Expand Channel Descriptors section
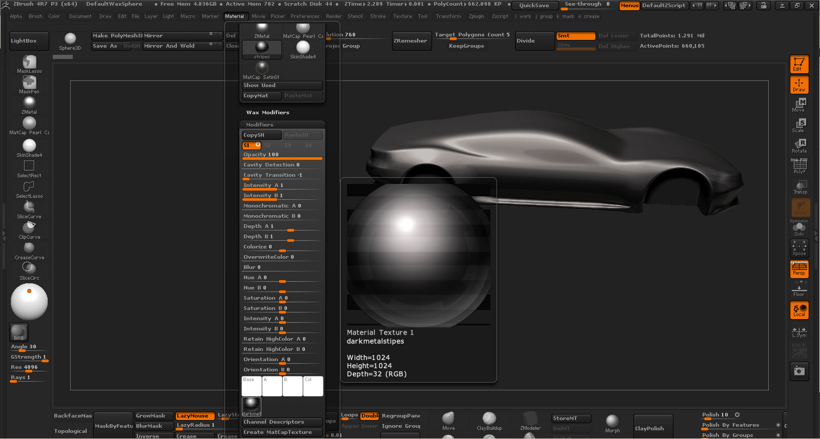 tap(282, 422)
